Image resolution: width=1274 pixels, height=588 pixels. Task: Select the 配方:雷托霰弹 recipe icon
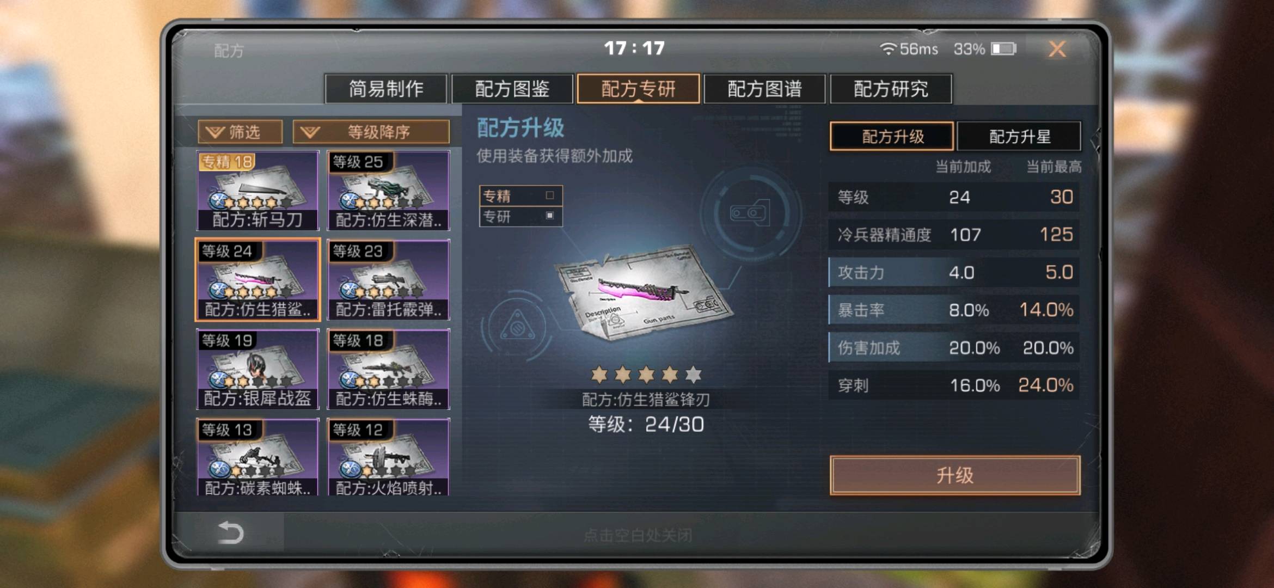(388, 280)
